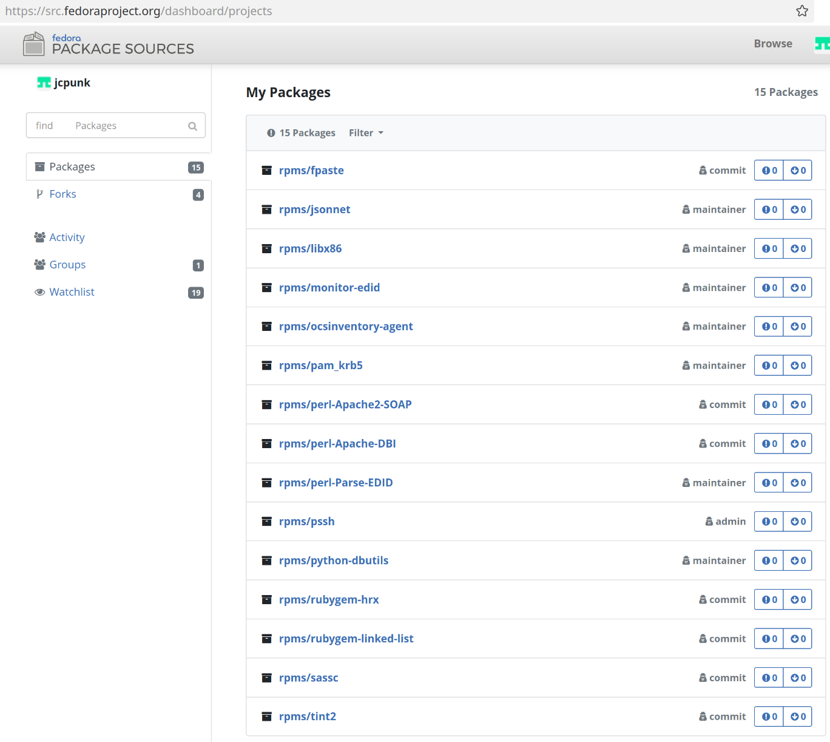
Task: Open issues count for rpms/monitor-edid
Action: click(769, 288)
